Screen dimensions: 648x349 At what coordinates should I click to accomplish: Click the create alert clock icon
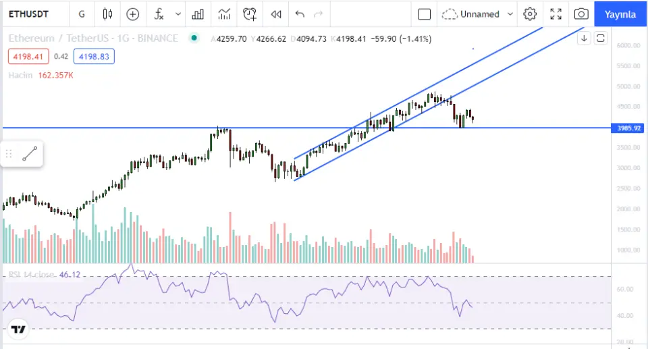(250, 14)
